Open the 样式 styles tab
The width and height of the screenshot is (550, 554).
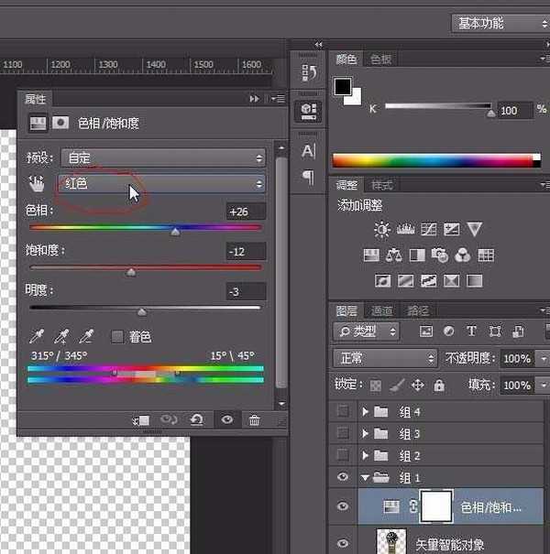(x=382, y=185)
